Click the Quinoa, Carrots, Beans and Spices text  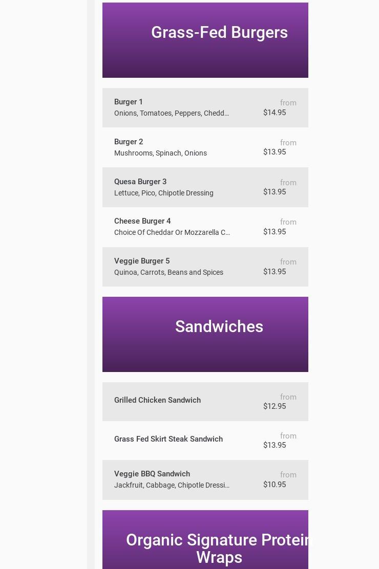tap(169, 272)
